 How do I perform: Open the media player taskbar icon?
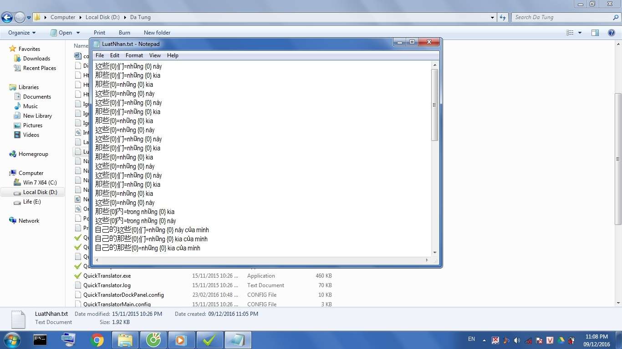[181, 340]
